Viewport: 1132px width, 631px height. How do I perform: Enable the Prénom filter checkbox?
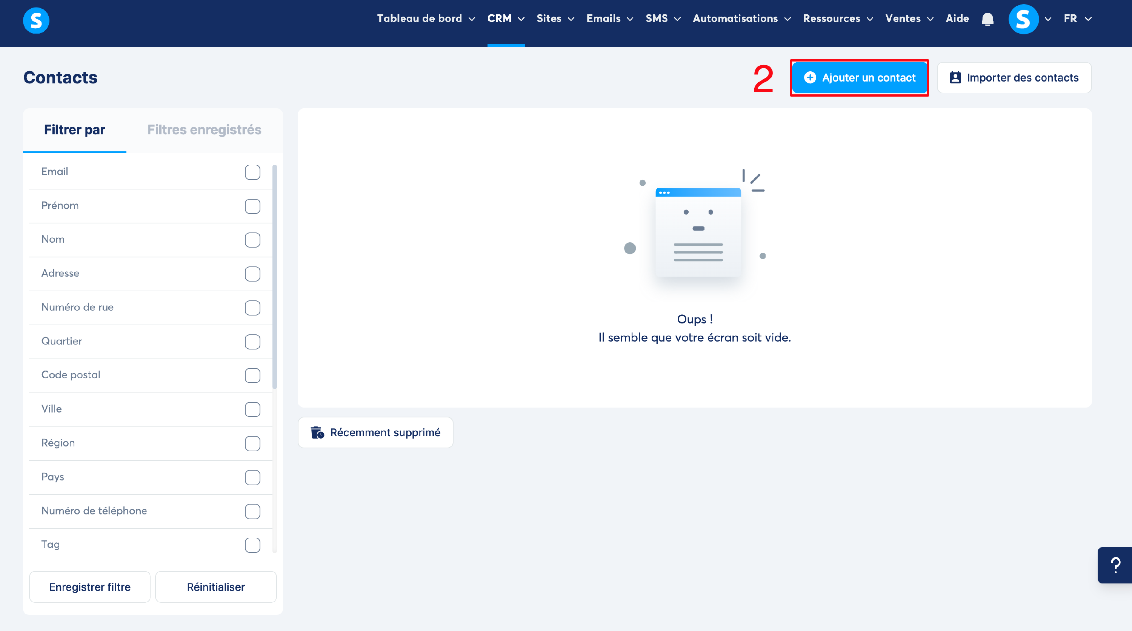coord(252,206)
